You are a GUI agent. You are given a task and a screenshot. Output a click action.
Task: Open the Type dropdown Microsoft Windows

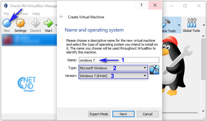point(113,68)
